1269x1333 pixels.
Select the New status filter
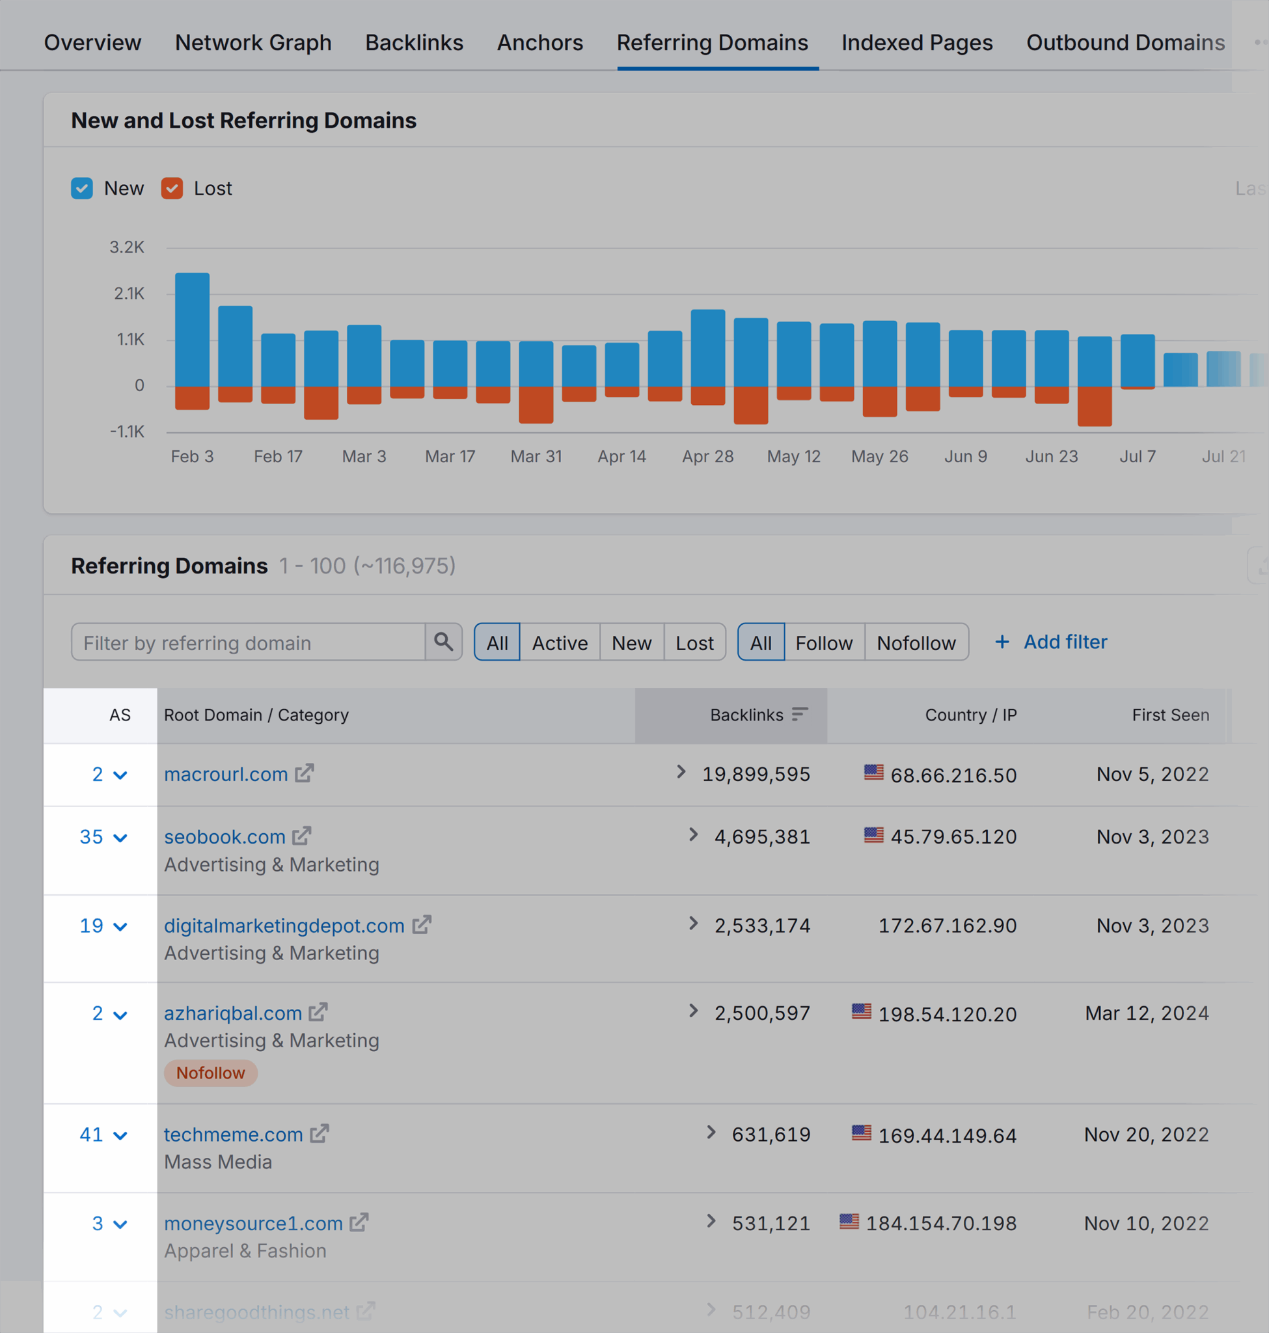coord(631,642)
